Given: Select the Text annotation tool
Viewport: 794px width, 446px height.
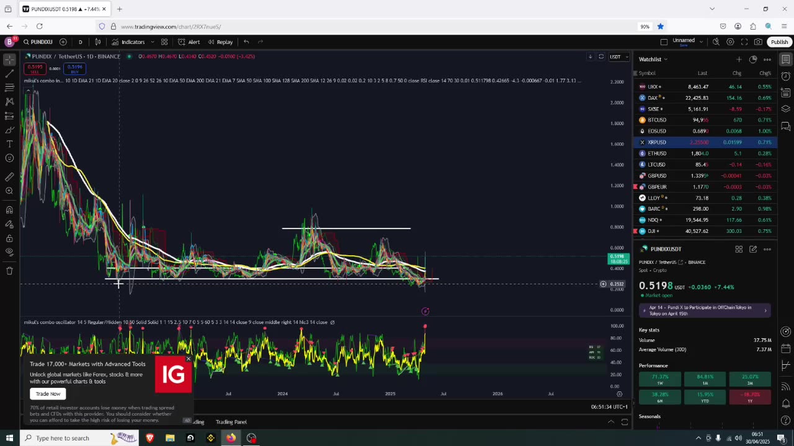Looking at the screenshot, I should [9, 144].
